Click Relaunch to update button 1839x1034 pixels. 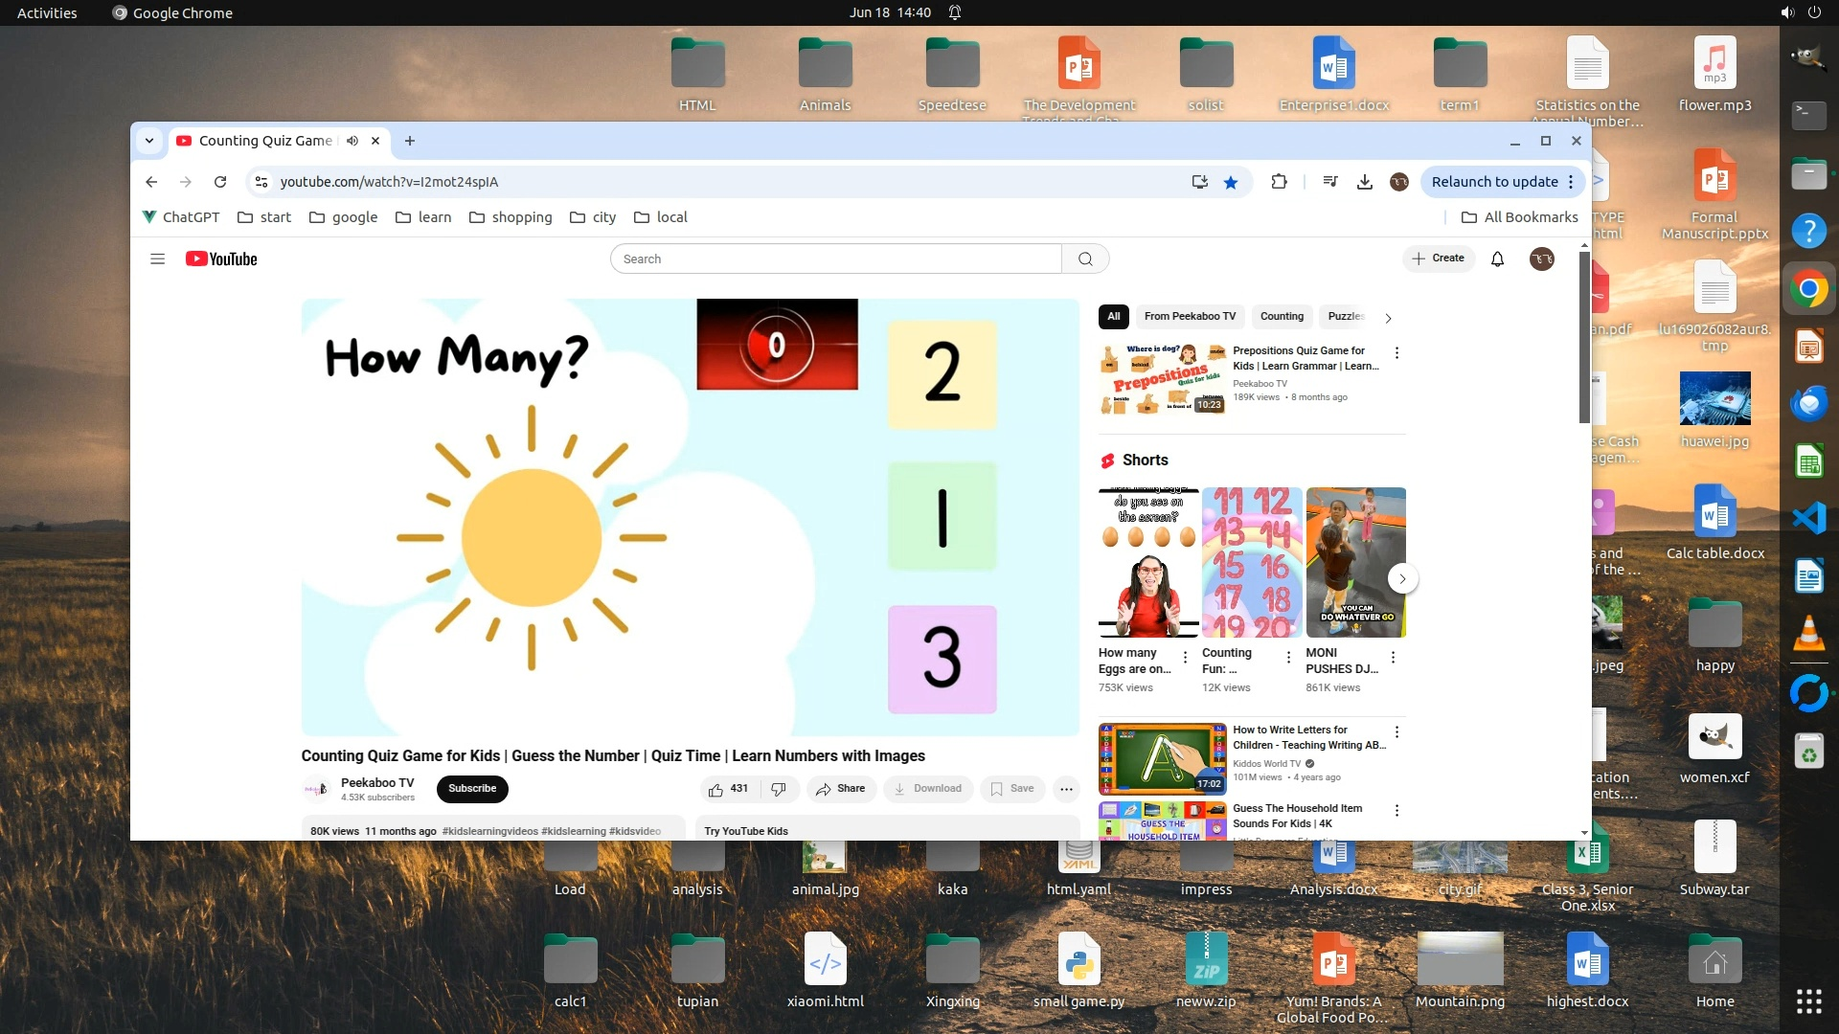tap(1494, 182)
